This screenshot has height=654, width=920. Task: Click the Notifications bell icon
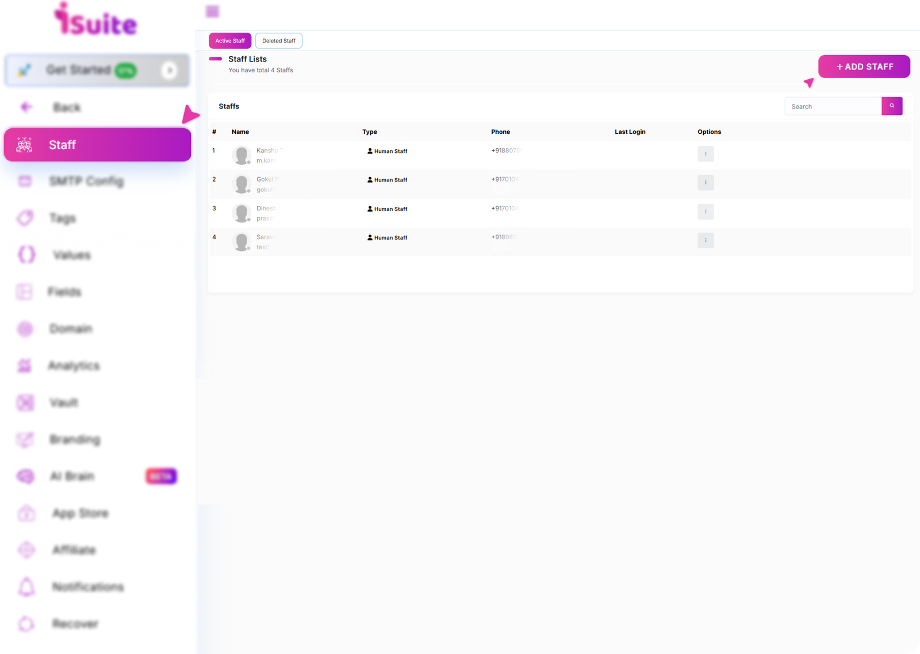click(26, 587)
